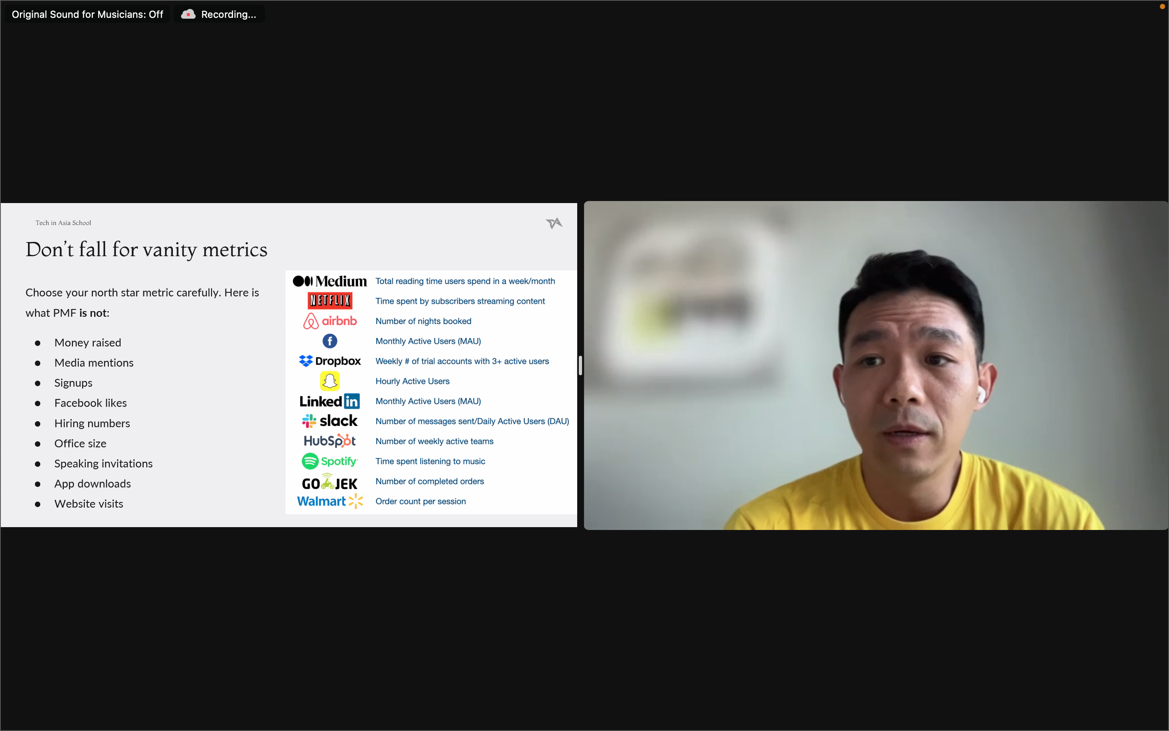This screenshot has width=1169, height=731.
Task: Click the "Speaking invitations" bullet
Action: tap(104, 464)
